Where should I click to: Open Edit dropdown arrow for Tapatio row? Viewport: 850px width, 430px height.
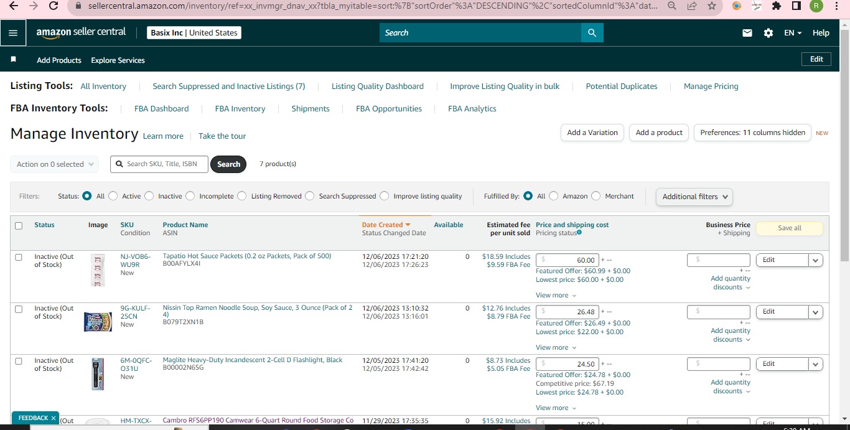point(816,260)
